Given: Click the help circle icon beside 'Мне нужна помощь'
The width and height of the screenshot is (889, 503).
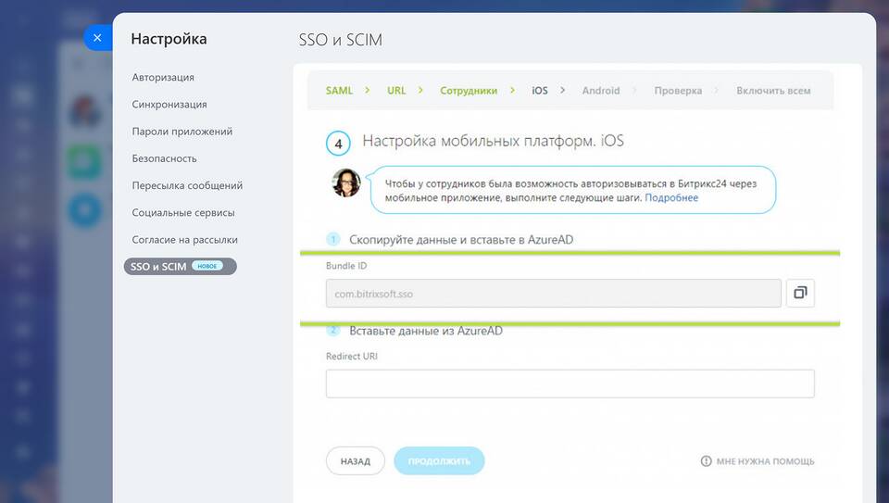Looking at the screenshot, I should click(706, 461).
